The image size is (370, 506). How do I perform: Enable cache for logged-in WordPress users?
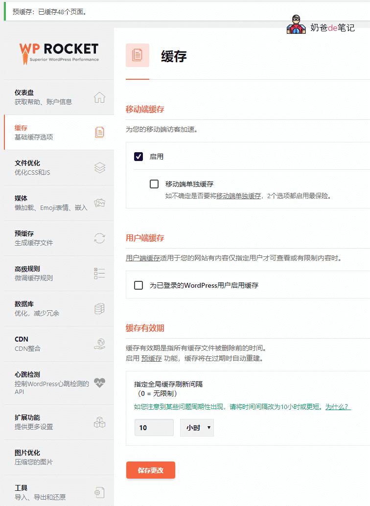(x=139, y=285)
